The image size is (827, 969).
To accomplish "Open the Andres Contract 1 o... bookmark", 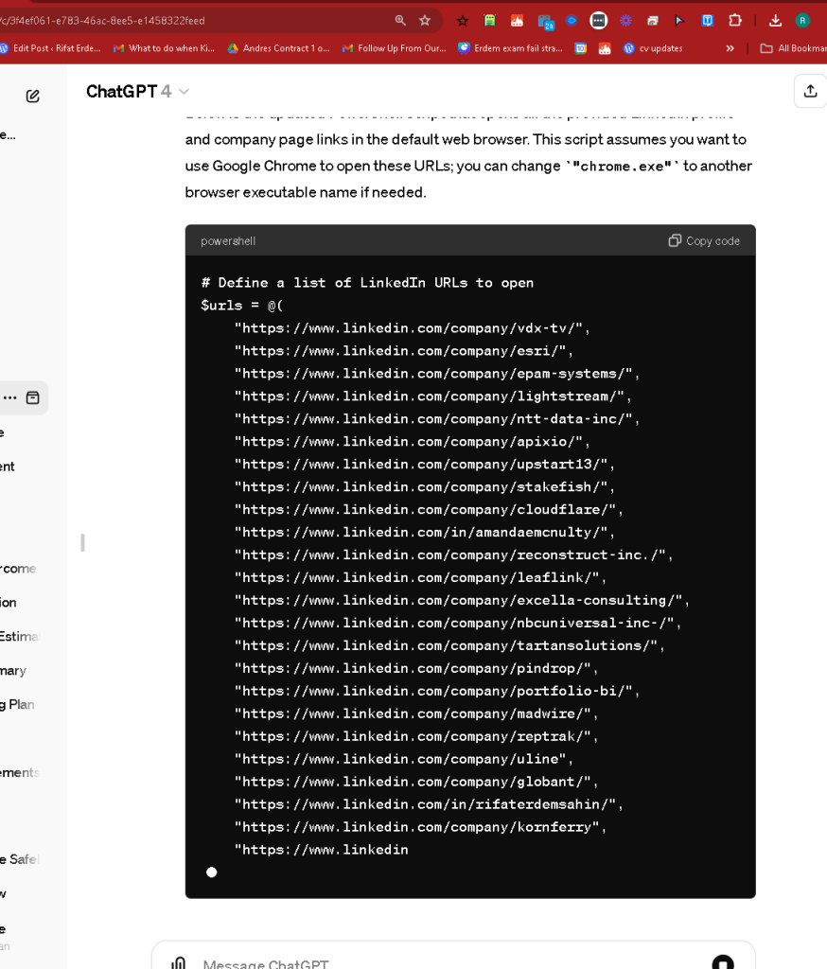I will click(279, 48).
